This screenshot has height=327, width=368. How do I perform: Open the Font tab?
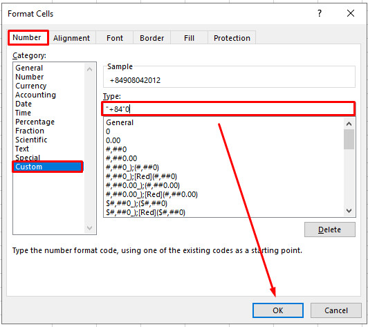tap(115, 38)
